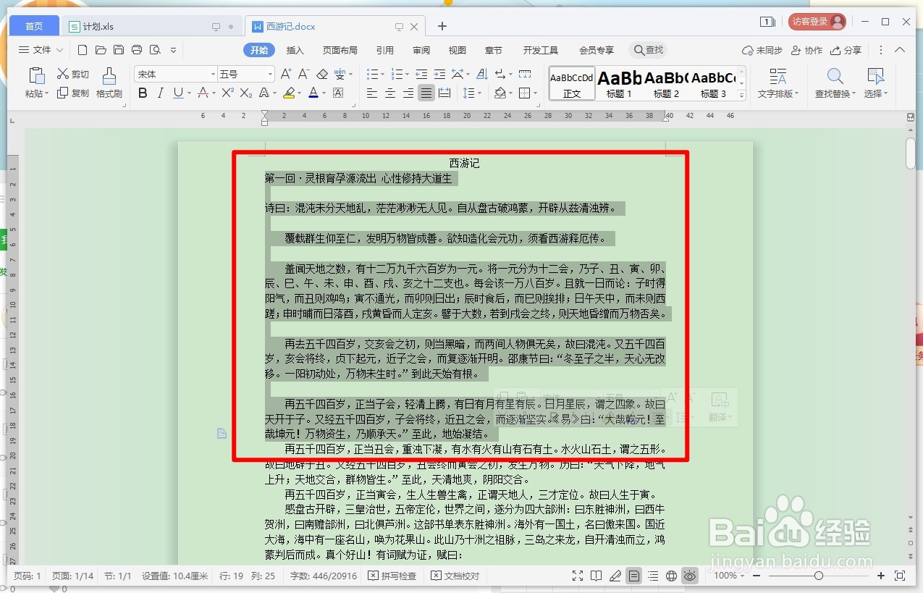The height and width of the screenshot is (593, 923).
Task: Toggle Center alignment
Action: click(x=390, y=93)
